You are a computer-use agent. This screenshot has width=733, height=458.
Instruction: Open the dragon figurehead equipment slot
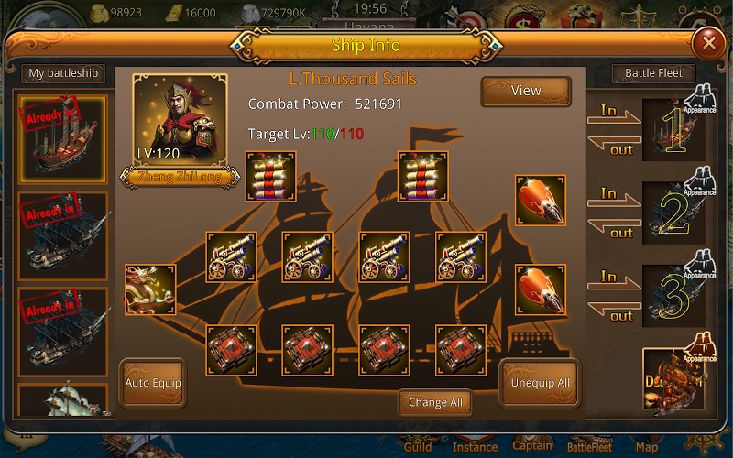150,289
